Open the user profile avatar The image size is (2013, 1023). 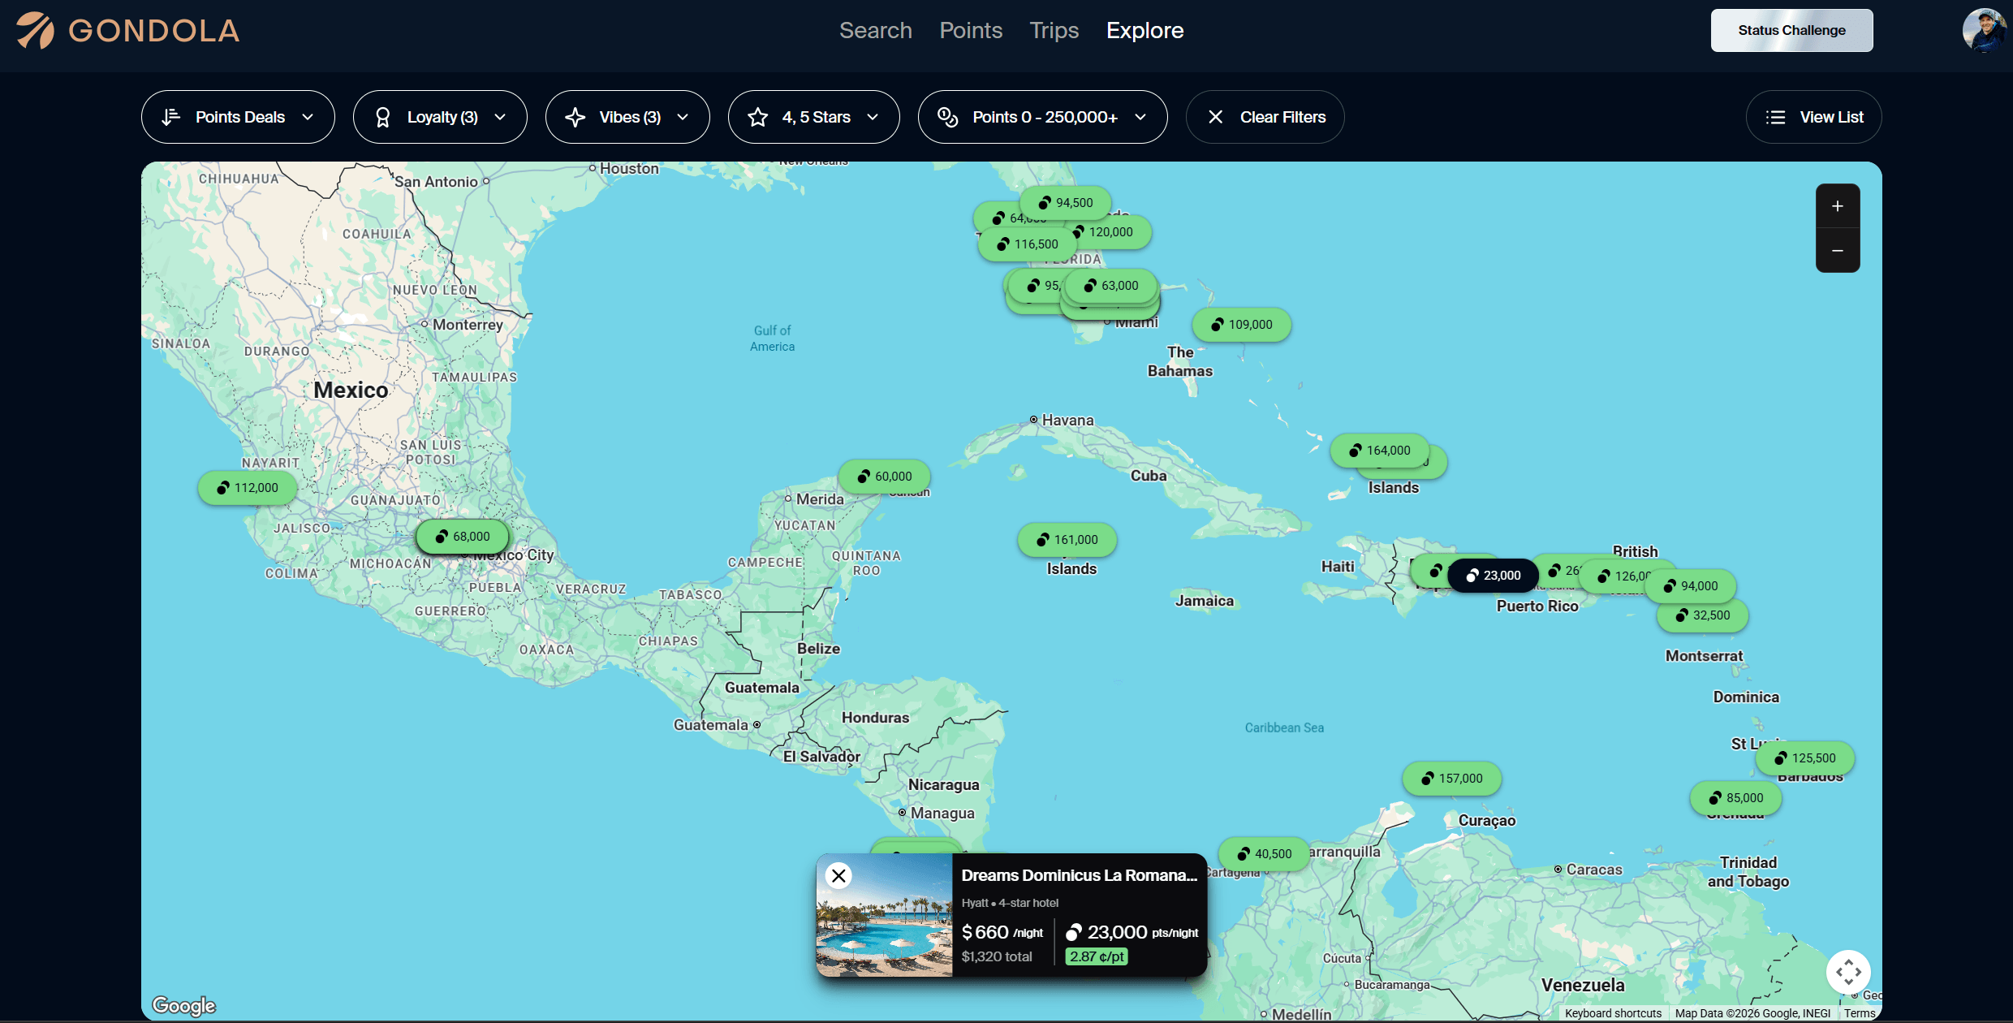1984,31
